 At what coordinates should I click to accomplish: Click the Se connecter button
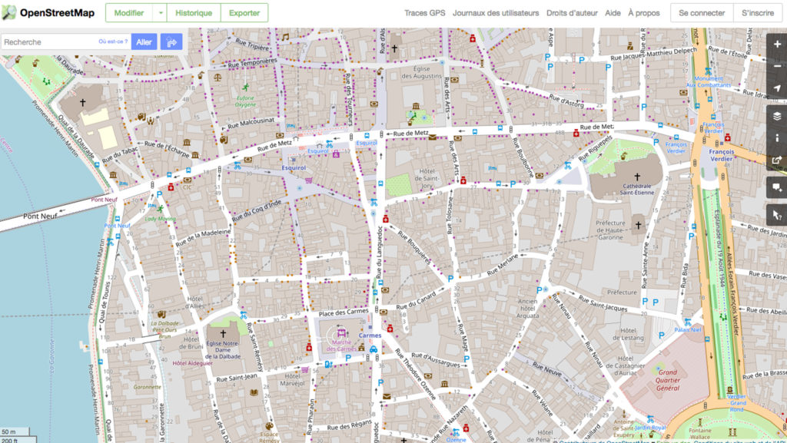(702, 13)
